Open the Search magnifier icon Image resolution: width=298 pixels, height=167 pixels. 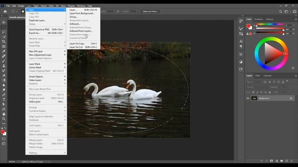(280, 12)
